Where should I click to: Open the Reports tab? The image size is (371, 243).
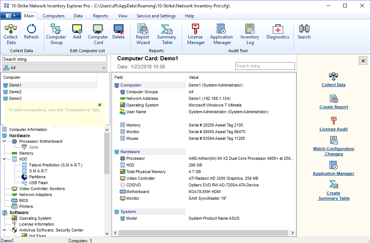click(100, 16)
